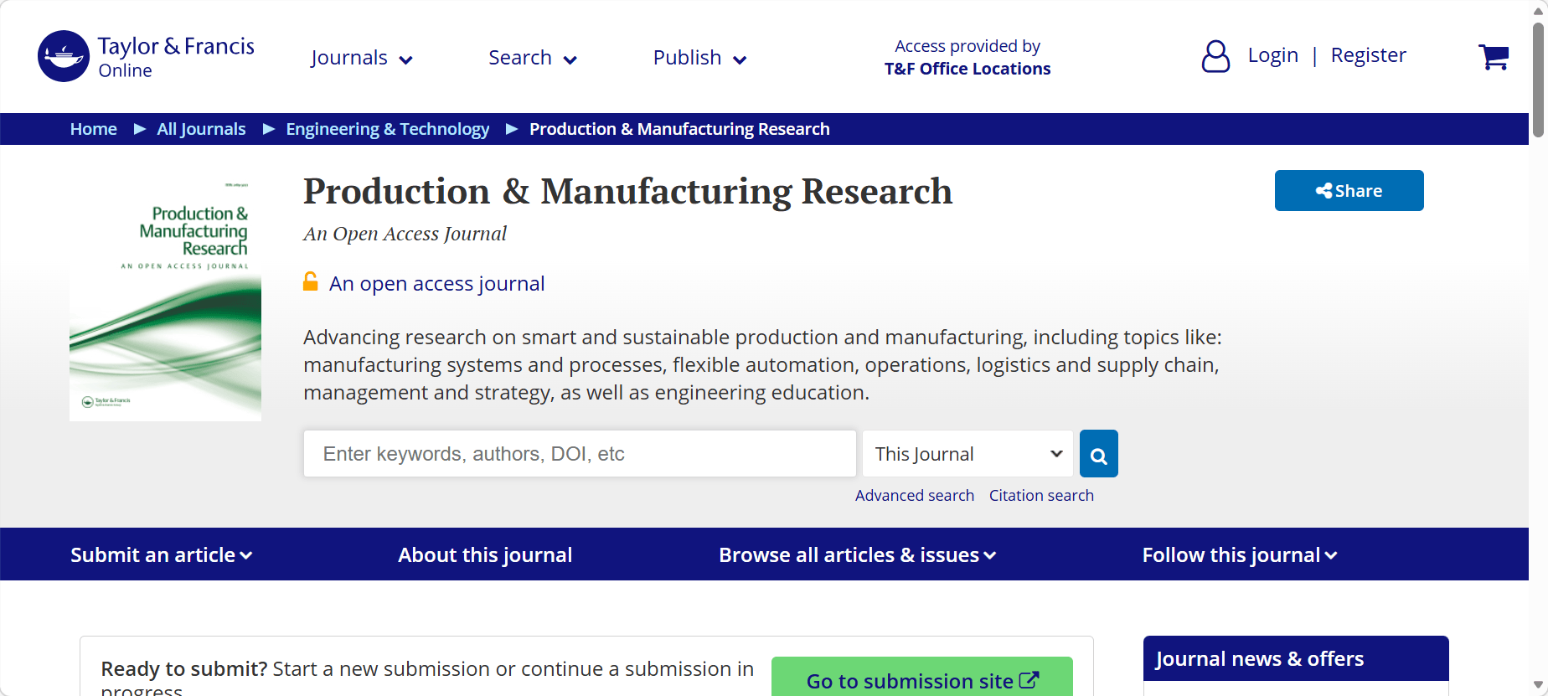Screen dimensions: 1548x696
Task: Click the Taylor & Francis Online logo
Action: 146,56
